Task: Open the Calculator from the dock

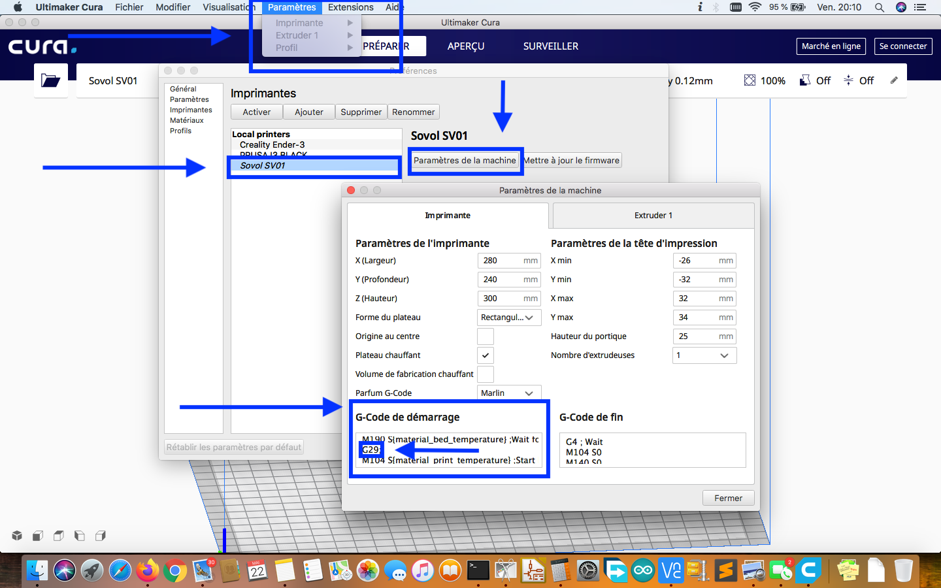Action: 561,570
